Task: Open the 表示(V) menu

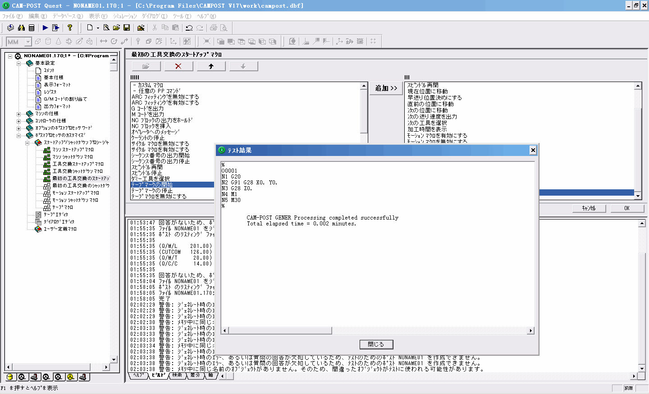Action: click(x=98, y=16)
